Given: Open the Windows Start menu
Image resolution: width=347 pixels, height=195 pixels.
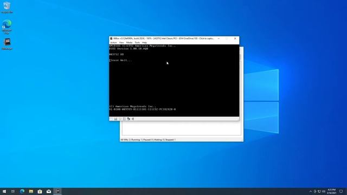Looking at the screenshot, I should click(x=4, y=191).
